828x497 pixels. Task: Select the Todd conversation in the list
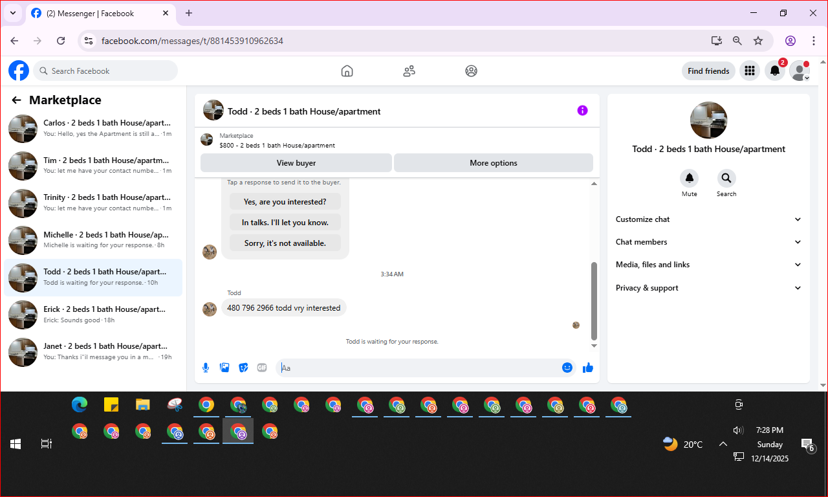[x=93, y=278]
